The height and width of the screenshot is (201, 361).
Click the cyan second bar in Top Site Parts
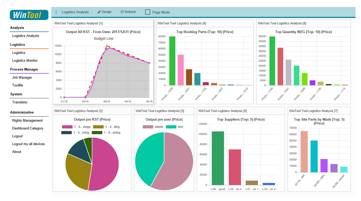[314, 156]
